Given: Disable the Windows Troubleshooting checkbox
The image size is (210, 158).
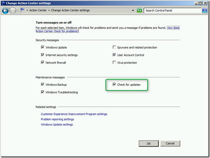Looking at the screenshot, I should click(x=43, y=92).
